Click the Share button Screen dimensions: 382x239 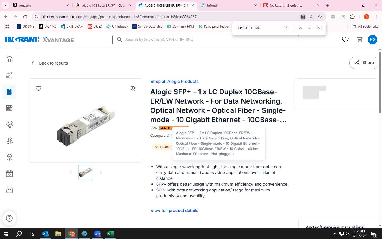tap(364, 63)
